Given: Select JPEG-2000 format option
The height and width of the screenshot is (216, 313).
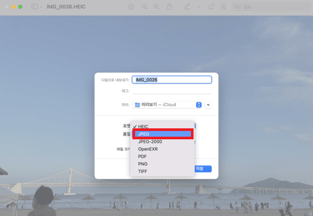Looking at the screenshot, I should (x=162, y=141).
